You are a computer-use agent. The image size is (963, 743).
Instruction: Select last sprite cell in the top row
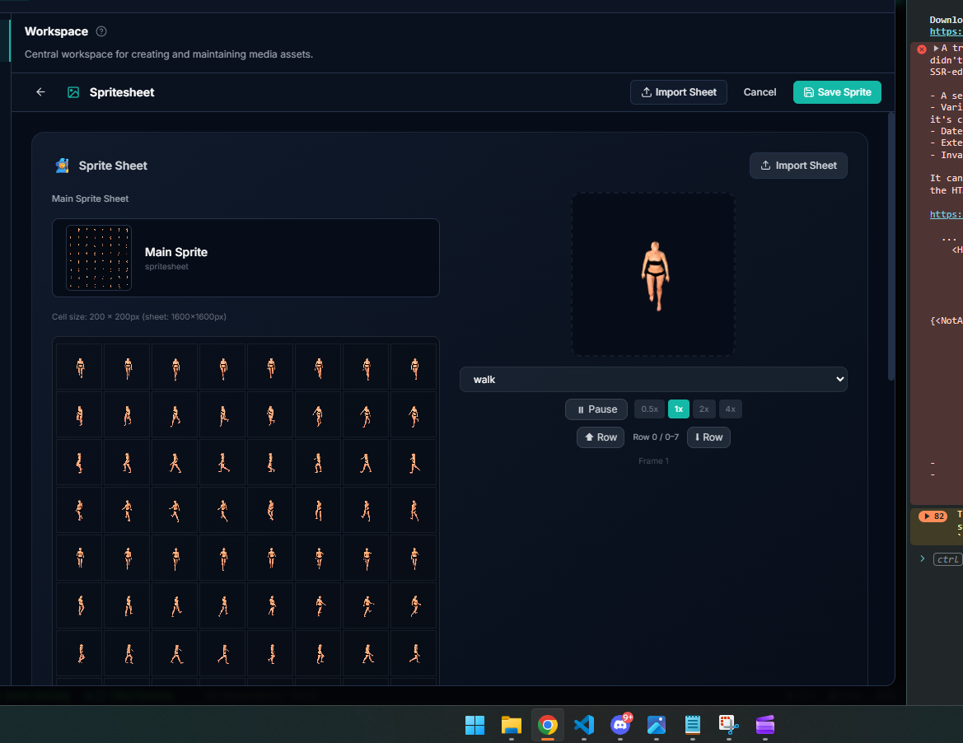coord(414,367)
